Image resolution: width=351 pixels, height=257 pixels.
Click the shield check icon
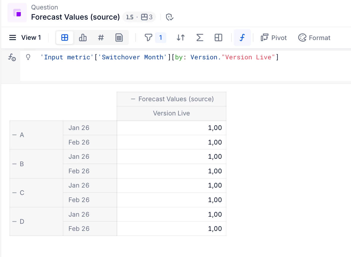click(x=170, y=17)
